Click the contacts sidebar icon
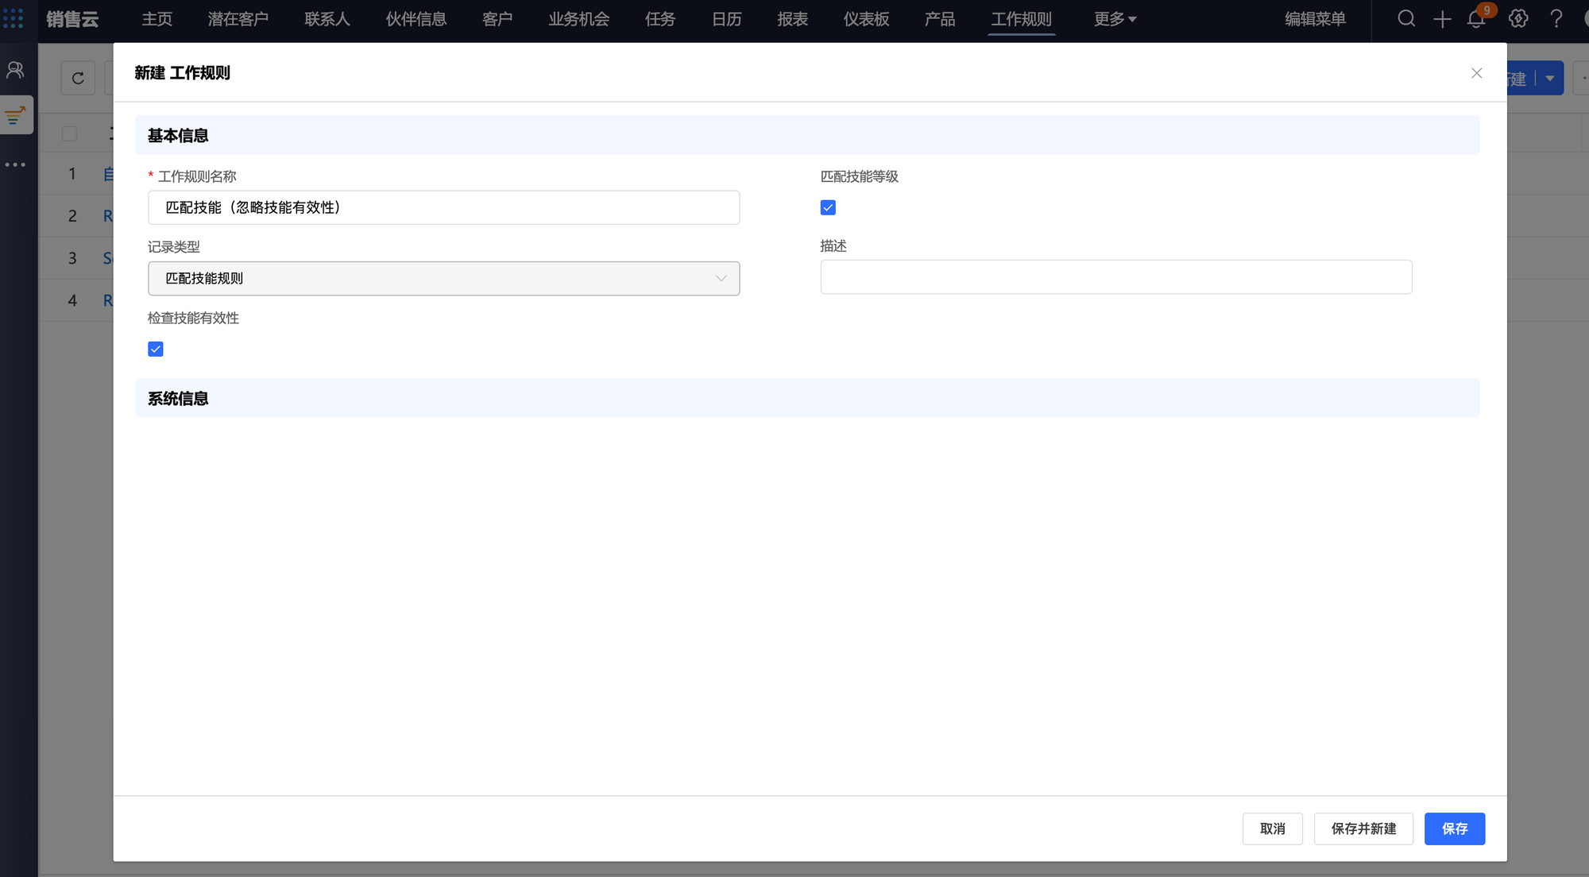This screenshot has height=877, width=1589. tap(15, 70)
